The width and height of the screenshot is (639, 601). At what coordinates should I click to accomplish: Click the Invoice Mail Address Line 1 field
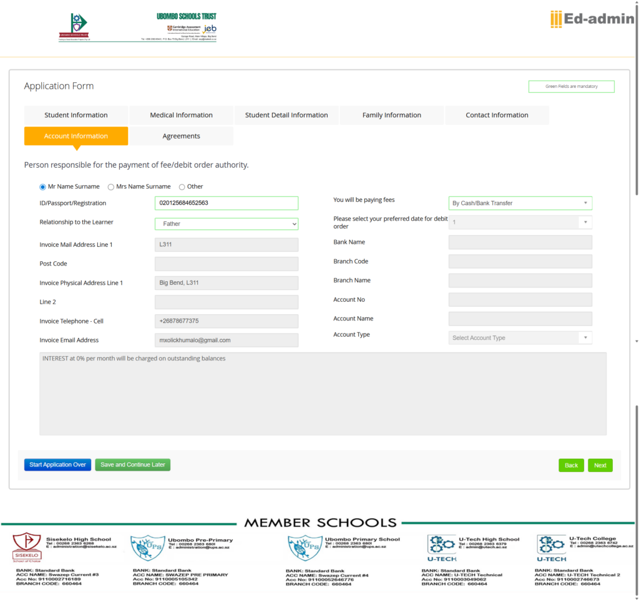click(x=226, y=245)
